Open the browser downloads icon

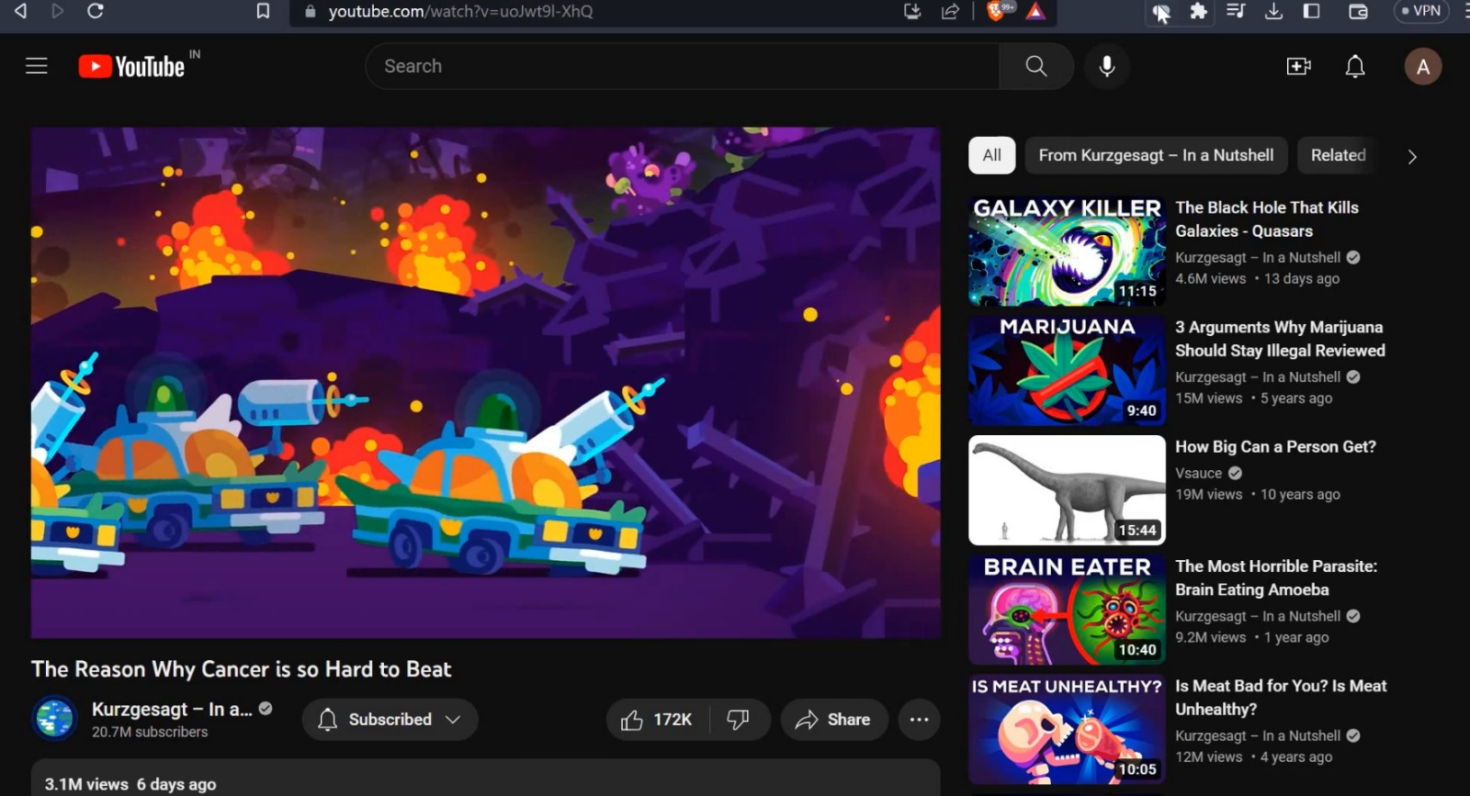[1273, 11]
